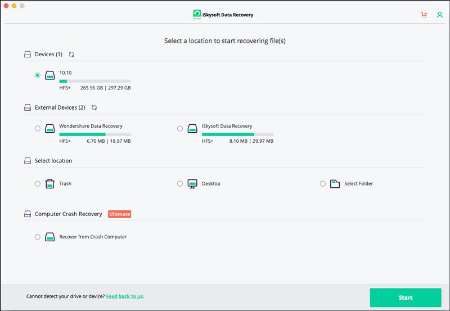
Task: Select the Select Folder radio button
Action: click(322, 183)
